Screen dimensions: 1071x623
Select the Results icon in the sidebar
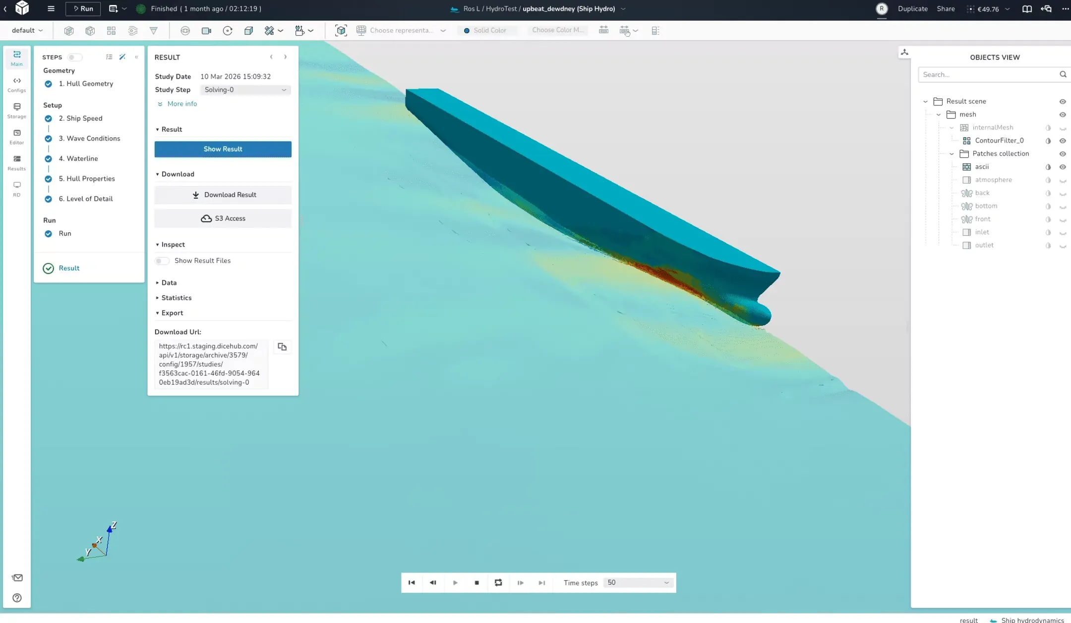tap(16, 162)
